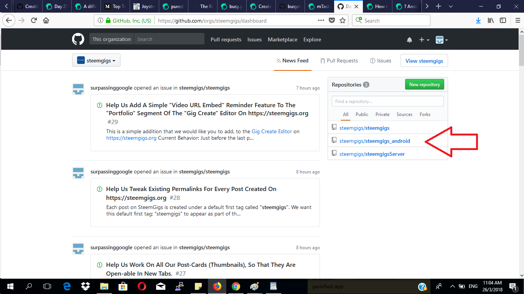Open Pull requests in GitHub header
This screenshot has height=294, width=524.
[226, 39]
